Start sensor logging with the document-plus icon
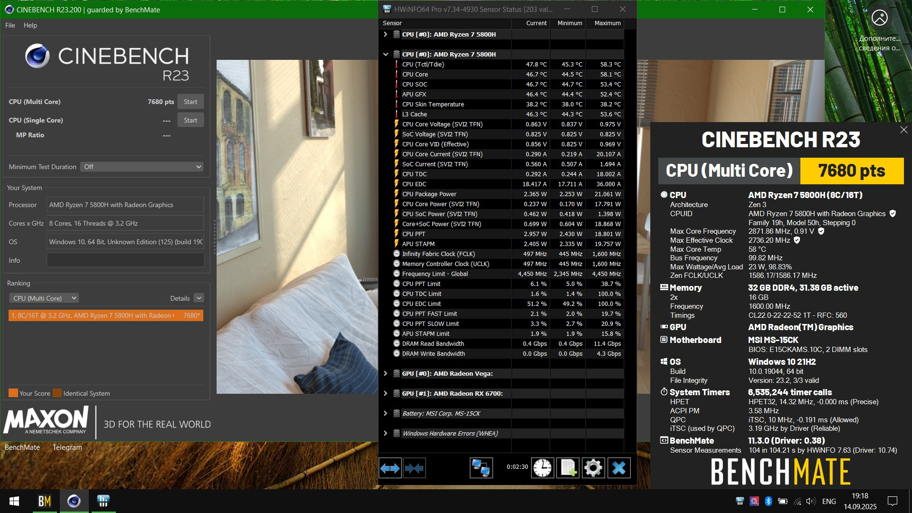The image size is (912, 513). pos(568,468)
